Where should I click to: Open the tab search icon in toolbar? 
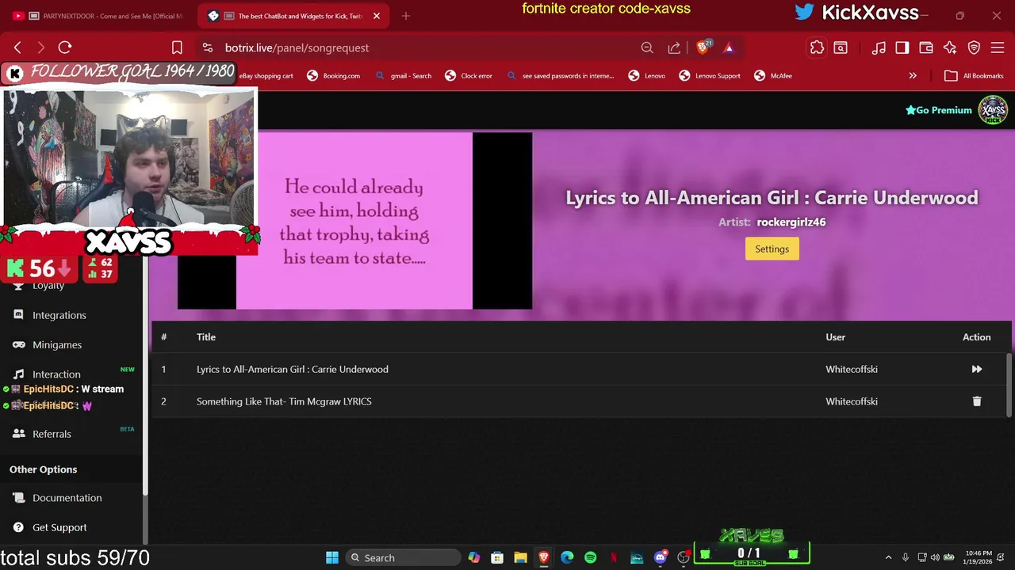pyautogui.click(x=841, y=47)
